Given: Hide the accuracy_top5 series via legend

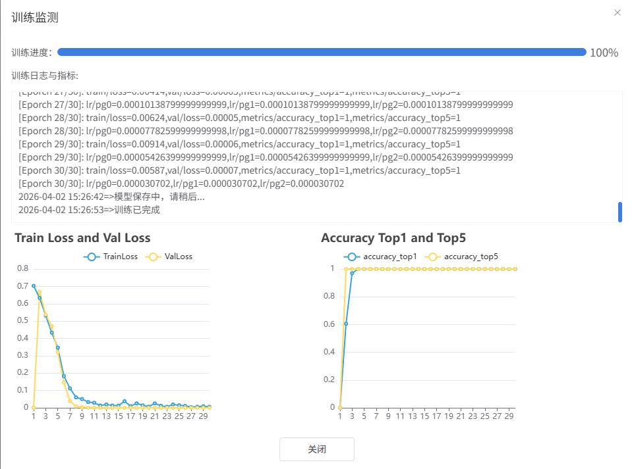Looking at the screenshot, I should pos(462,257).
